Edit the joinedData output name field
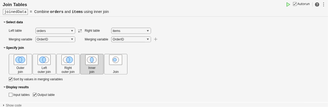Viewport: 328px width, 107px height. [15, 12]
